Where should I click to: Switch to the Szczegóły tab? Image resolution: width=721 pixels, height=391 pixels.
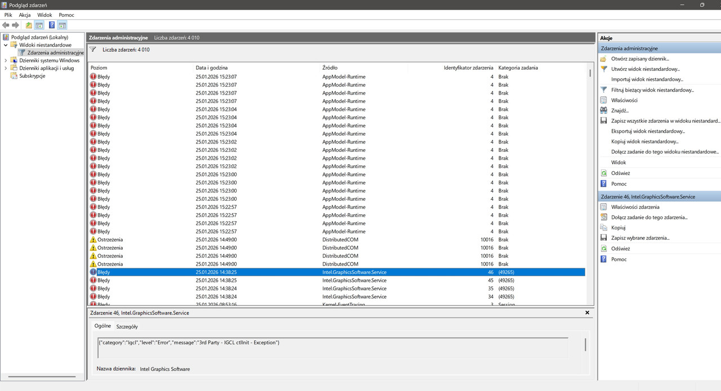[x=127, y=326]
